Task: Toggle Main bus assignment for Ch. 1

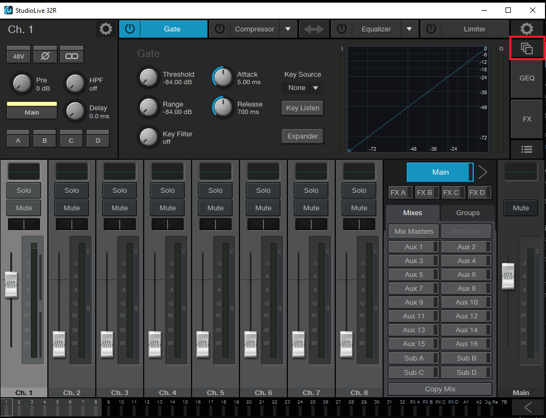Action: pos(32,110)
